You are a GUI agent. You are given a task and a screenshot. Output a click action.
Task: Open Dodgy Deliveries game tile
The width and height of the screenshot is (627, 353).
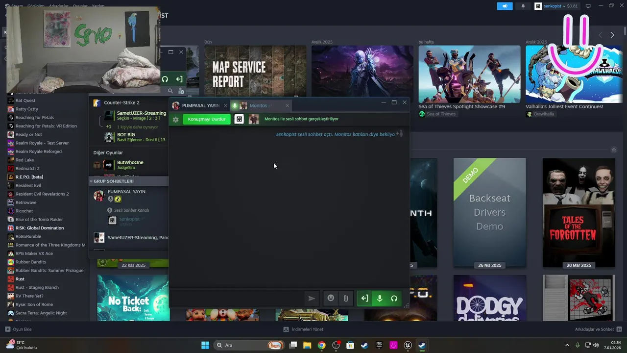click(490, 298)
